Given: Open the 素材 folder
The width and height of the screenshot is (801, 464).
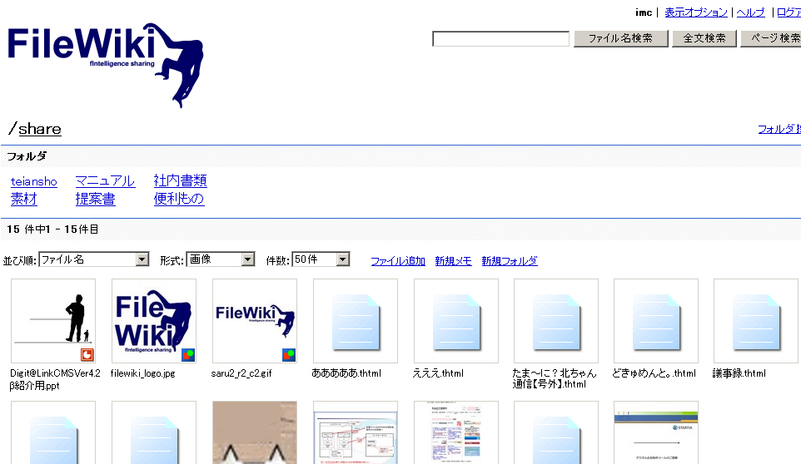Looking at the screenshot, I should point(24,199).
